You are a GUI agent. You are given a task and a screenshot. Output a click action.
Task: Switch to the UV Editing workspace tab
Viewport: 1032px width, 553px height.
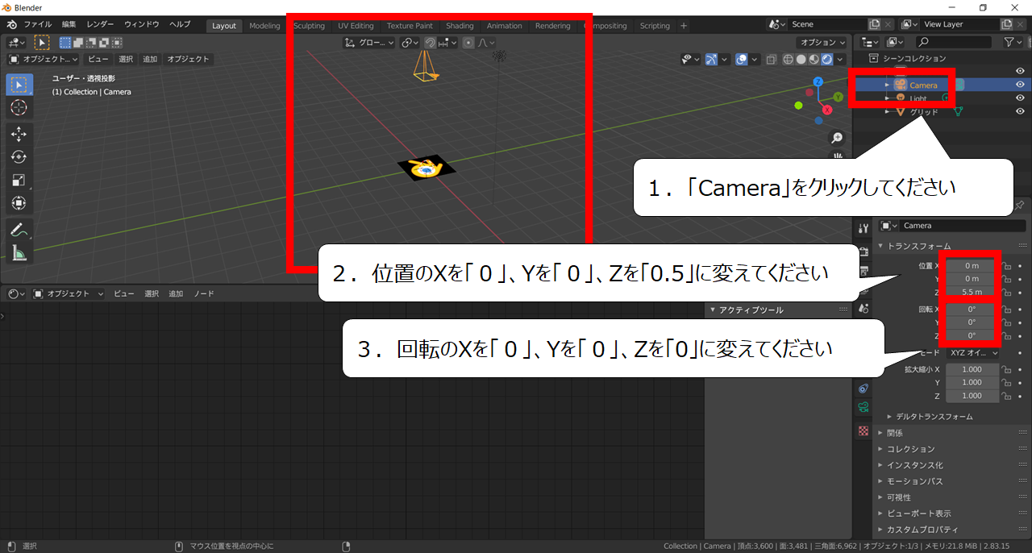[x=356, y=26]
